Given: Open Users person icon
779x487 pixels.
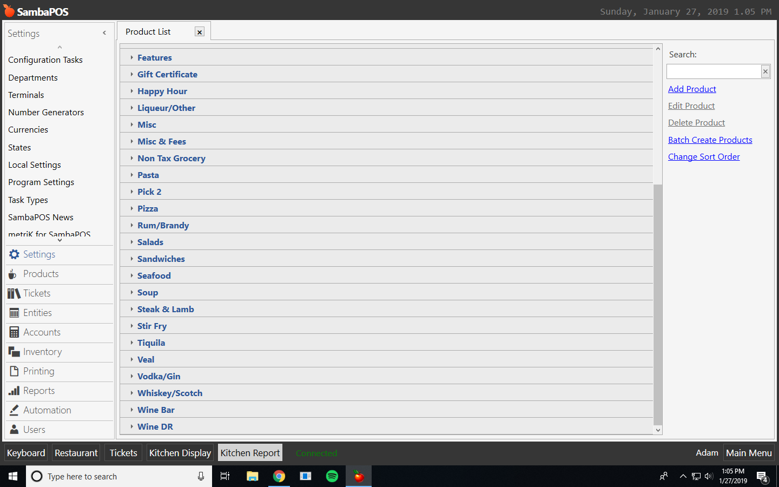Looking at the screenshot, I should click(15, 430).
